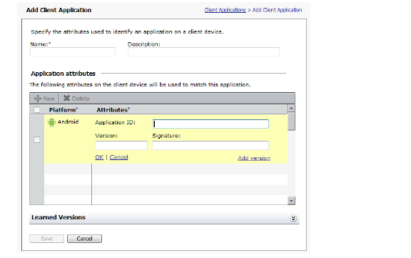
Task: Click the New plus icon
Action: 38,99
